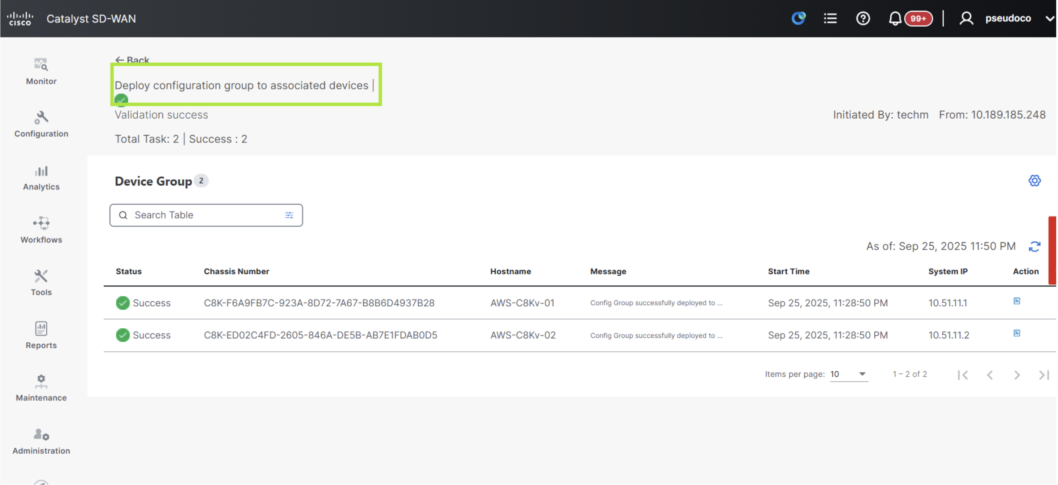Click the 99+ notification badge
This screenshot has width=1058, height=485.
tap(919, 18)
